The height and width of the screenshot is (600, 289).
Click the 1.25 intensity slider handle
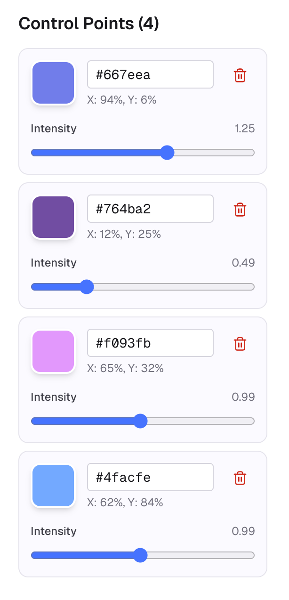167,153
